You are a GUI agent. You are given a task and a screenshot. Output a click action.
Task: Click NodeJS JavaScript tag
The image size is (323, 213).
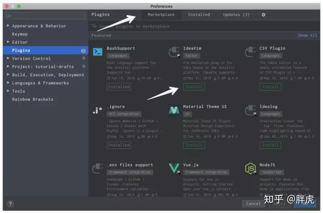(272, 172)
